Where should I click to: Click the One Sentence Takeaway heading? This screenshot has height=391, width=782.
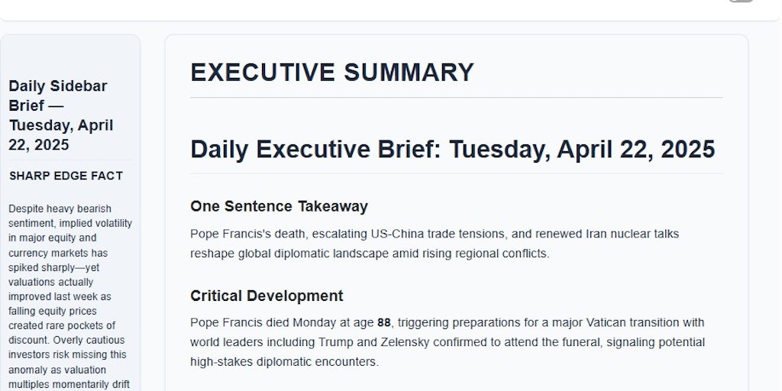click(x=280, y=206)
